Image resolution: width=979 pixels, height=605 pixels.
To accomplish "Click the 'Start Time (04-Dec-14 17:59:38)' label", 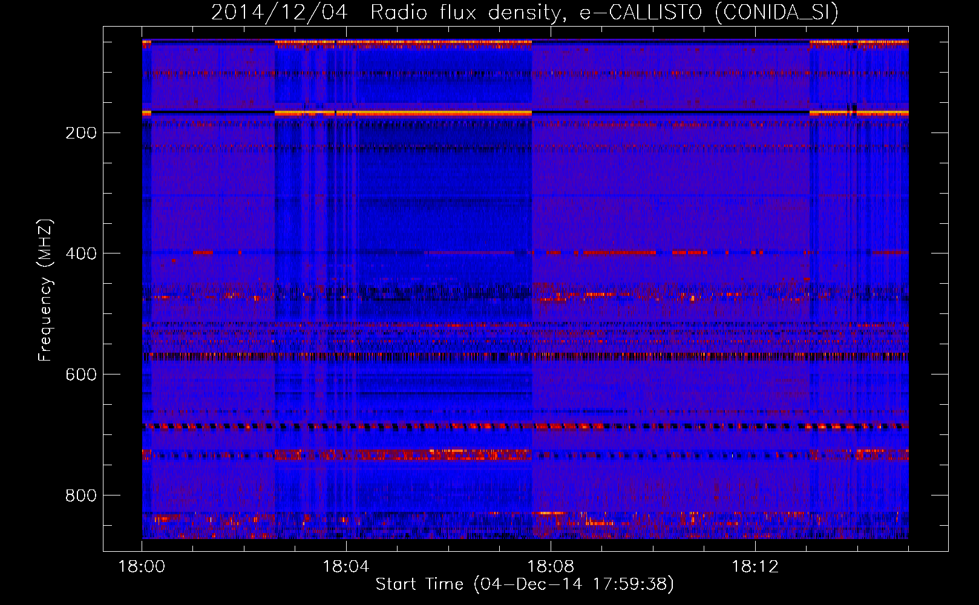I will click(x=525, y=584).
